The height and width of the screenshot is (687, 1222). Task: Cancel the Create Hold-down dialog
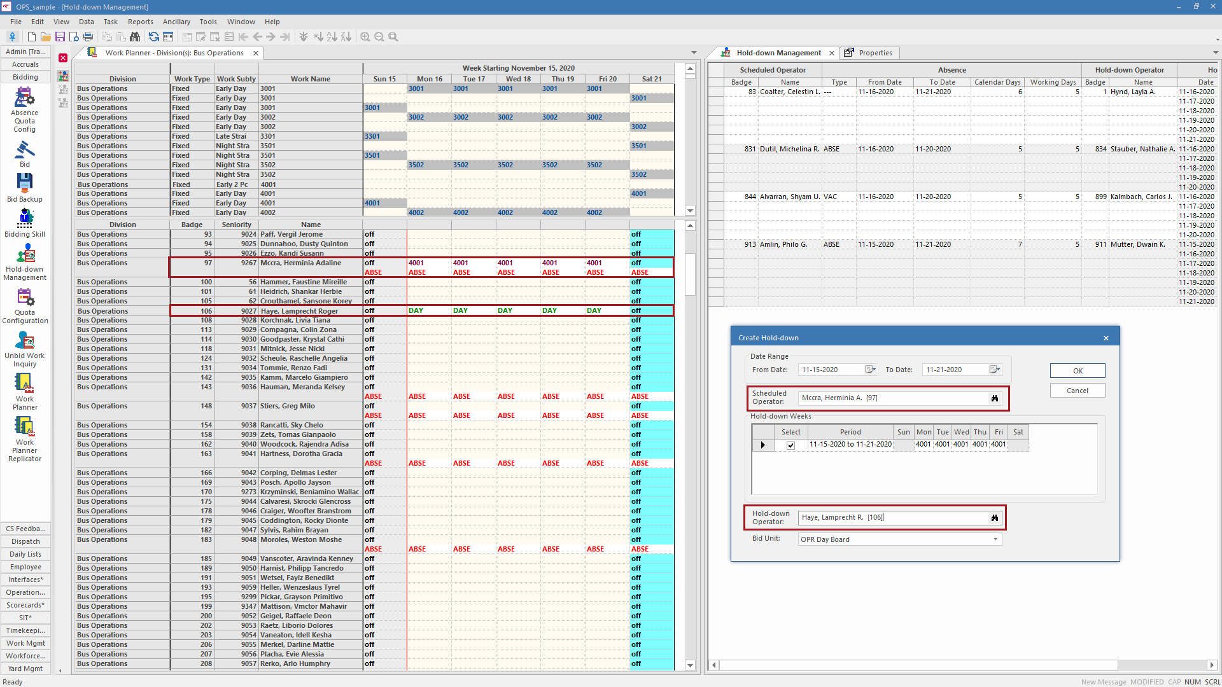[1077, 390]
